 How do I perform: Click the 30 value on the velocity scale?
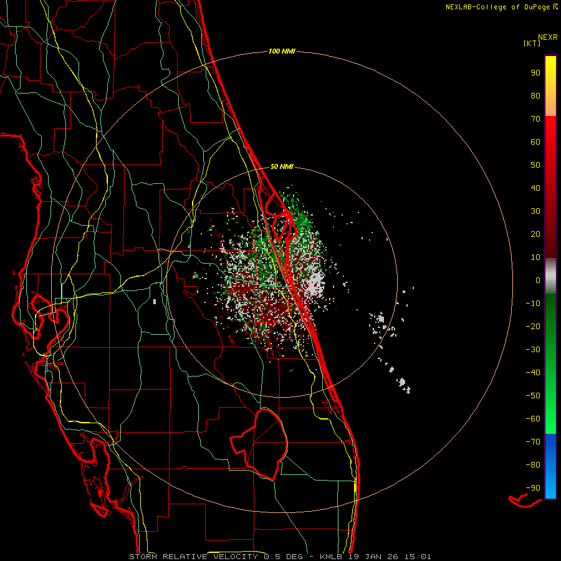535,211
